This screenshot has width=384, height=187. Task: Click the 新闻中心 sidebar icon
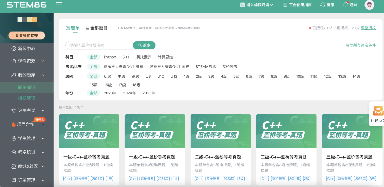tap(14, 49)
